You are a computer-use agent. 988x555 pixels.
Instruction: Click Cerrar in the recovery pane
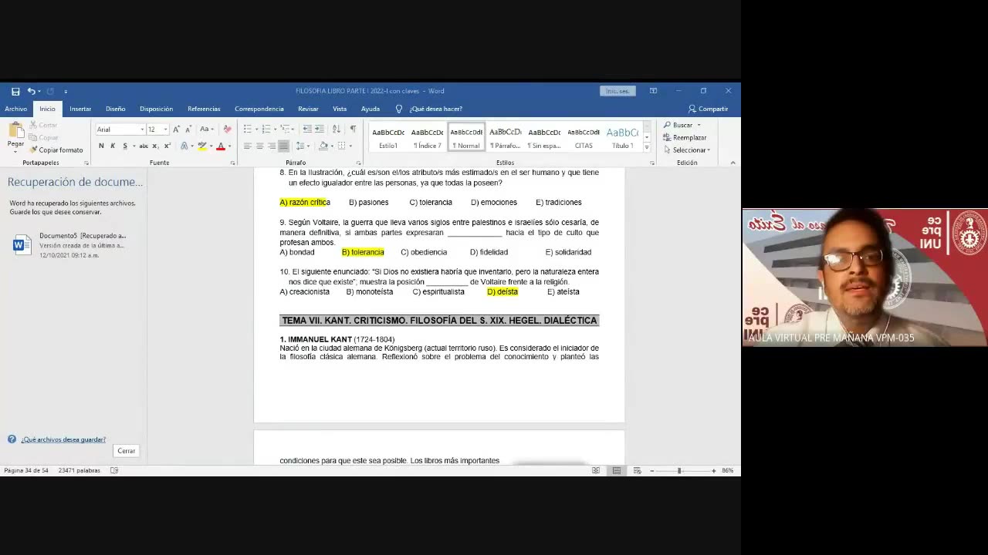tap(127, 451)
